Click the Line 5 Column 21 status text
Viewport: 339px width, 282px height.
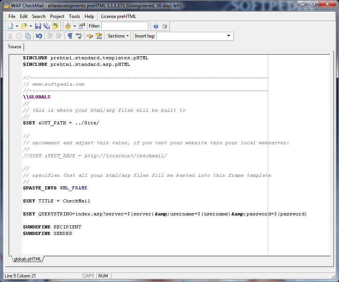pos(20,276)
